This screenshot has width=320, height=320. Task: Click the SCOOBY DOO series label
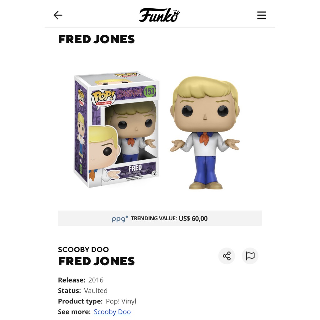tap(83, 249)
